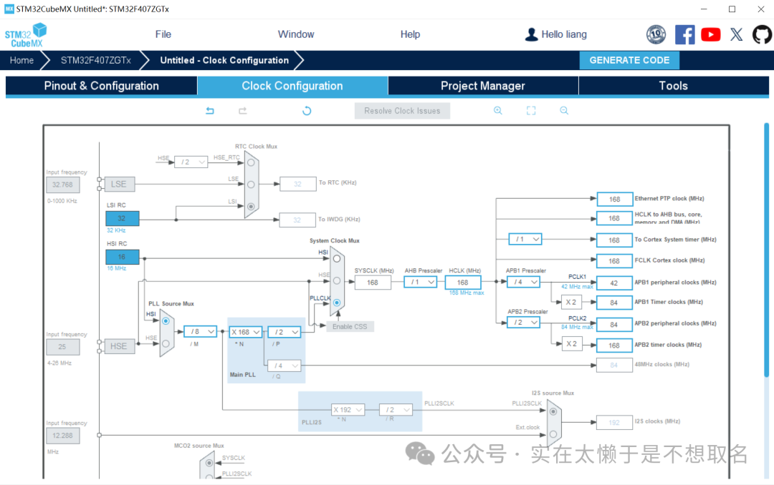The width and height of the screenshot is (774, 485).
Task: Open the GitHub icon link
Action: tap(762, 34)
